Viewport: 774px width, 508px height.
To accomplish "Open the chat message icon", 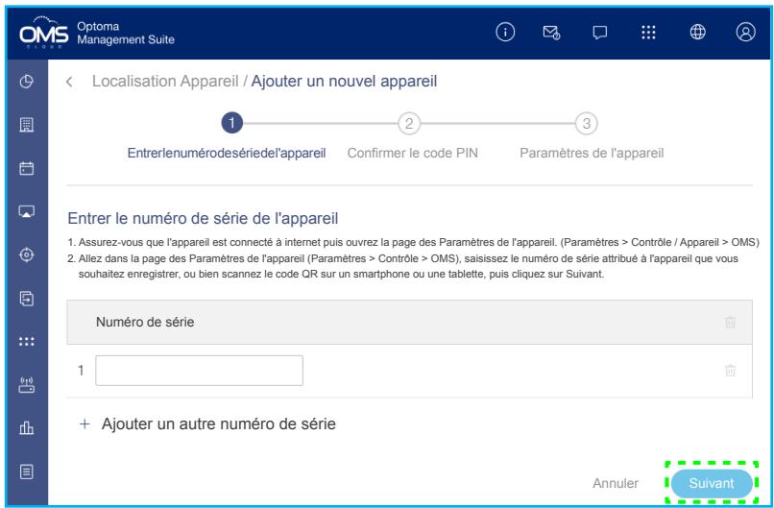I will [x=600, y=33].
